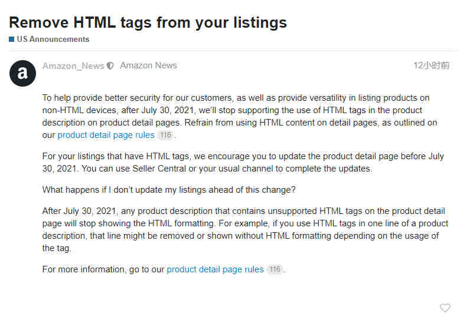Click the paragraph starting 'After July 30, 2021, any'
467x323 pixels.
[x=245, y=229]
